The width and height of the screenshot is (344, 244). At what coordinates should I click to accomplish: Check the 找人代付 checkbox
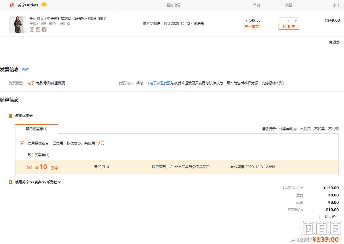(x=321, y=217)
